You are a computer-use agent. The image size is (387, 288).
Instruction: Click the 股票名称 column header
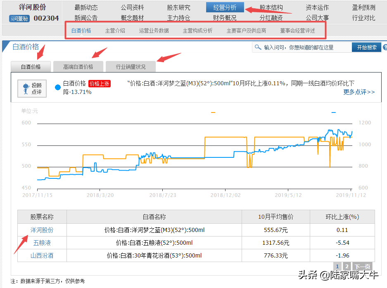coord(42,217)
